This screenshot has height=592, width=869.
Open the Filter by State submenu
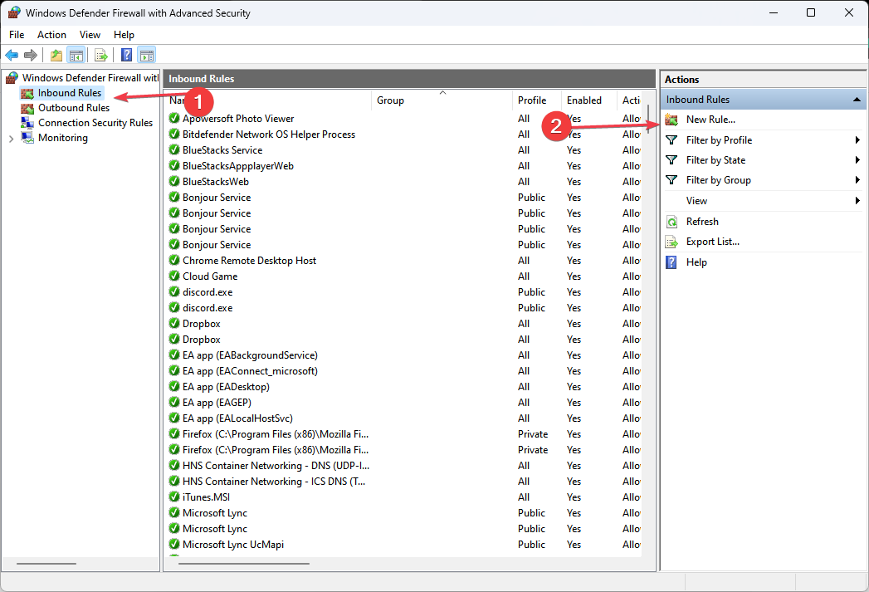point(764,160)
